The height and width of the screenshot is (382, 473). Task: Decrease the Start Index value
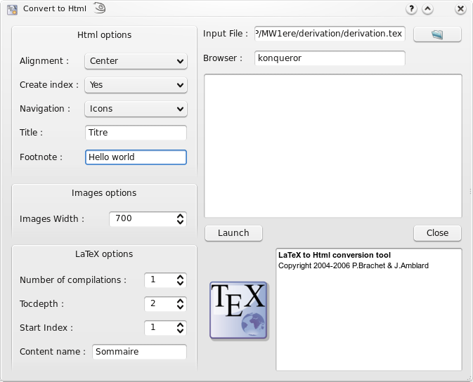pos(181,331)
